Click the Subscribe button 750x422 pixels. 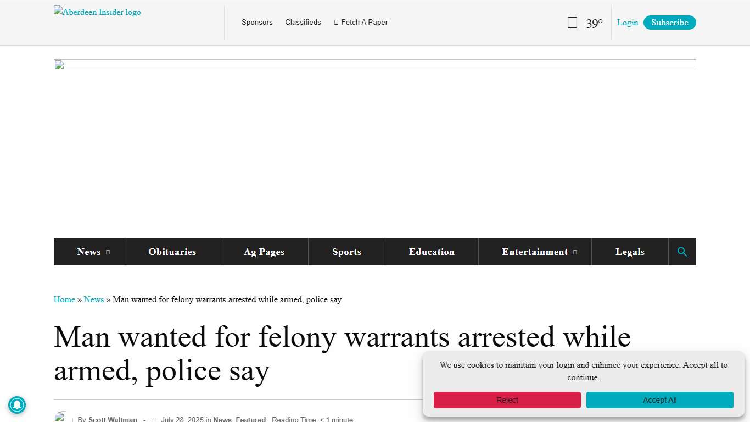click(x=669, y=23)
